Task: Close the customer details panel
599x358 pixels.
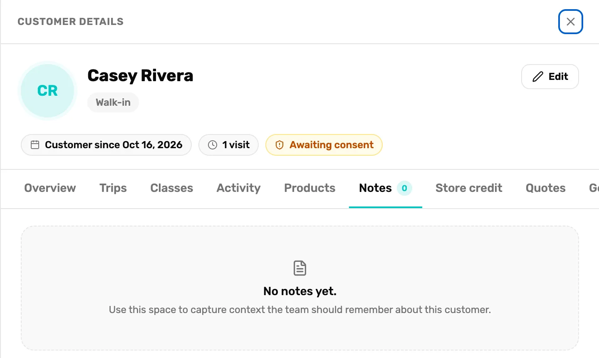Action: click(570, 22)
